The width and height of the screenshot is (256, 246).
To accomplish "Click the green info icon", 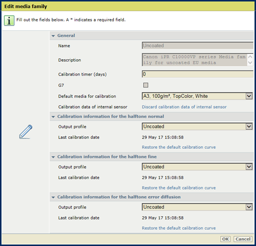I will 9,21.
